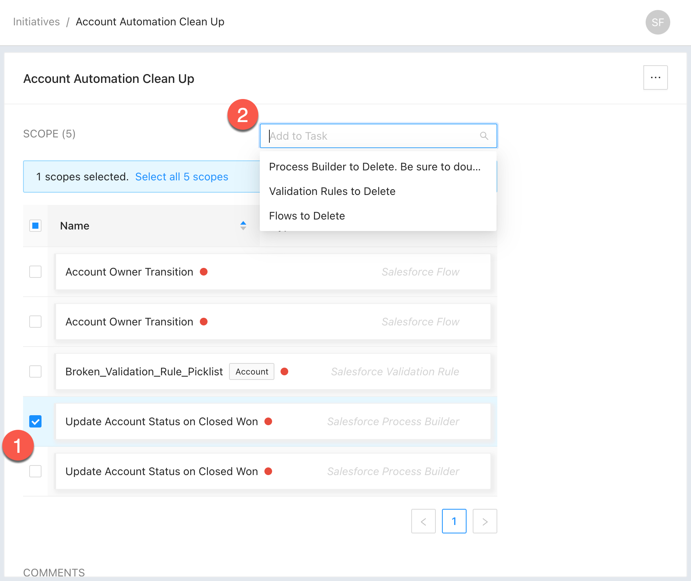Viewport: 691px width, 581px height.
Task: Click the SF user avatar icon
Action: click(x=658, y=22)
